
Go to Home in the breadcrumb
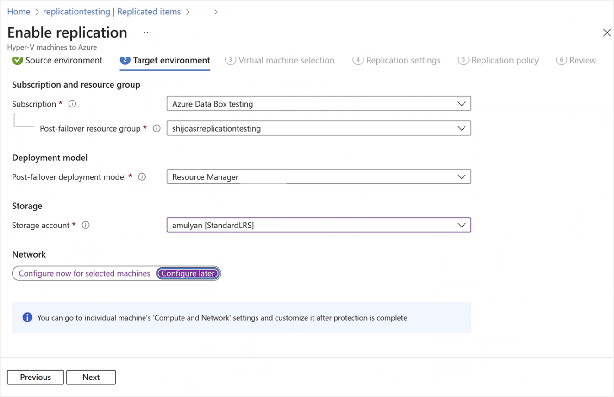pos(19,12)
